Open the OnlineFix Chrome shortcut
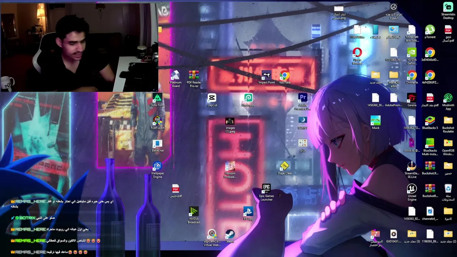This screenshot has width=457, height=257. point(412,77)
